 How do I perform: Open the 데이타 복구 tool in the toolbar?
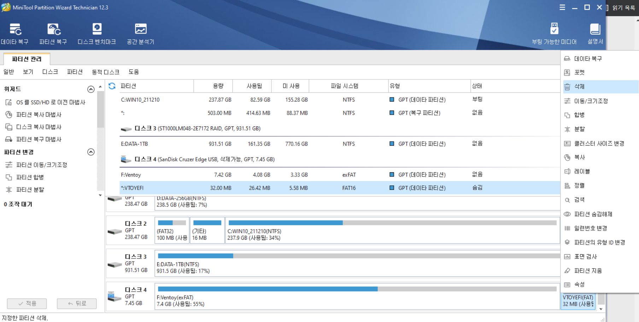tap(15, 34)
